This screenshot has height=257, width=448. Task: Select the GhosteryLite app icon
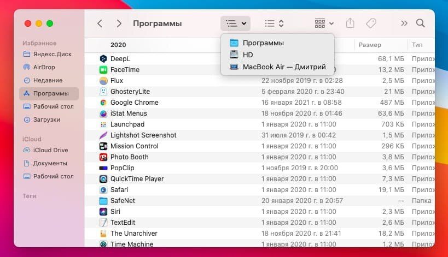click(103, 92)
